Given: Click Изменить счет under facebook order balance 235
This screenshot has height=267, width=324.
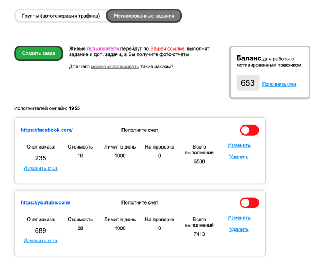Looking at the screenshot, I should click(x=40, y=168).
